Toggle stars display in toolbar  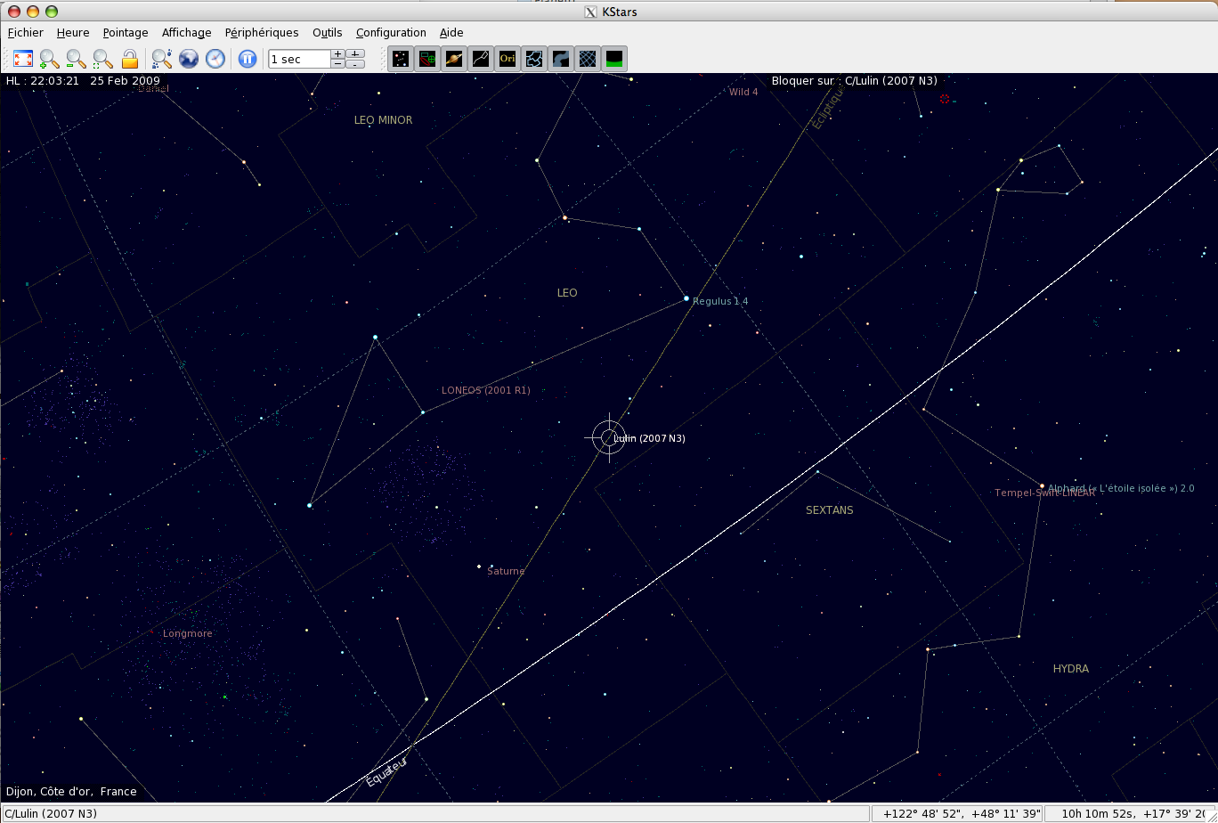tap(401, 59)
